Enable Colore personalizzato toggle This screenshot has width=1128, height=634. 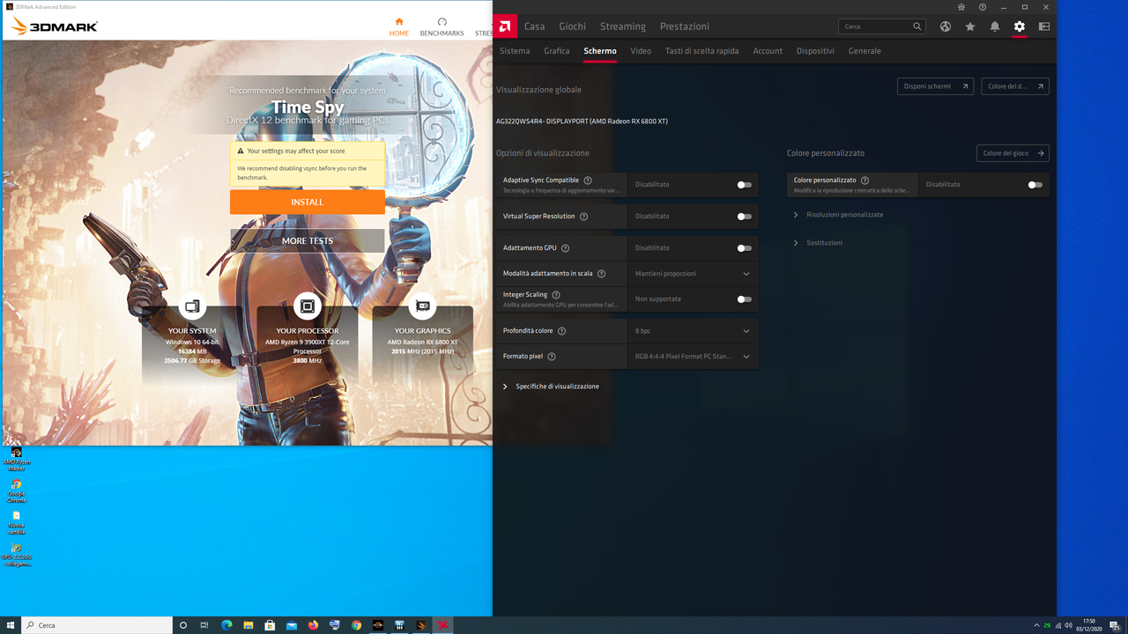click(x=1035, y=185)
